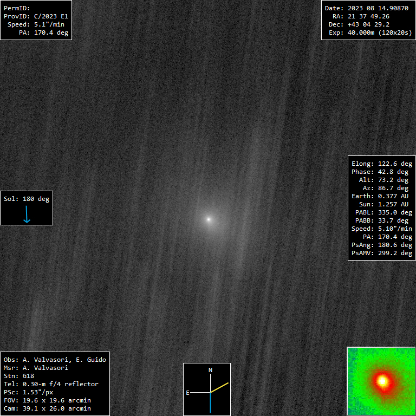Click the PermID field
The height and width of the screenshot is (416, 416).
(17, 8)
